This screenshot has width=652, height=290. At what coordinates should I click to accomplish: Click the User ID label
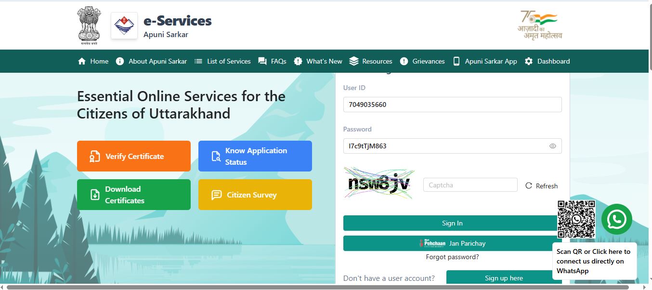(354, 88)
